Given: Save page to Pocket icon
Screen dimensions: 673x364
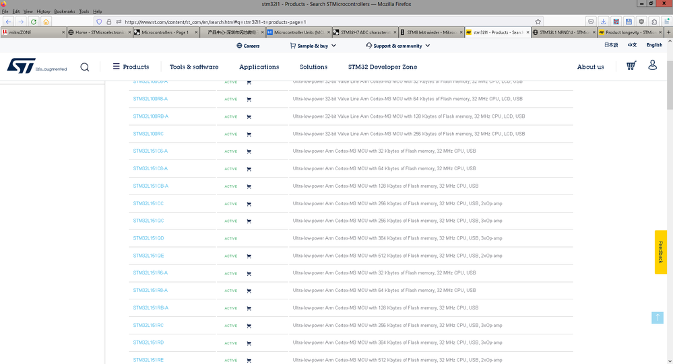Looking at the screenshot, I should [591, 22].
